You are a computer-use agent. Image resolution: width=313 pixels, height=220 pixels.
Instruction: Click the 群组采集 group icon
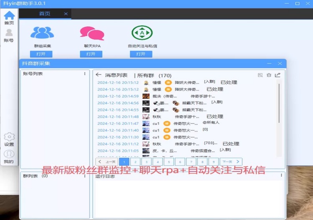coord(42,33)
